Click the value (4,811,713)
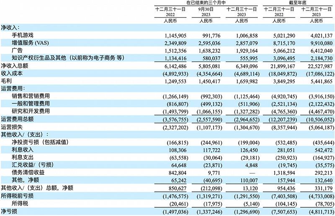Screen dimensions: 335x216 [322, 212]
